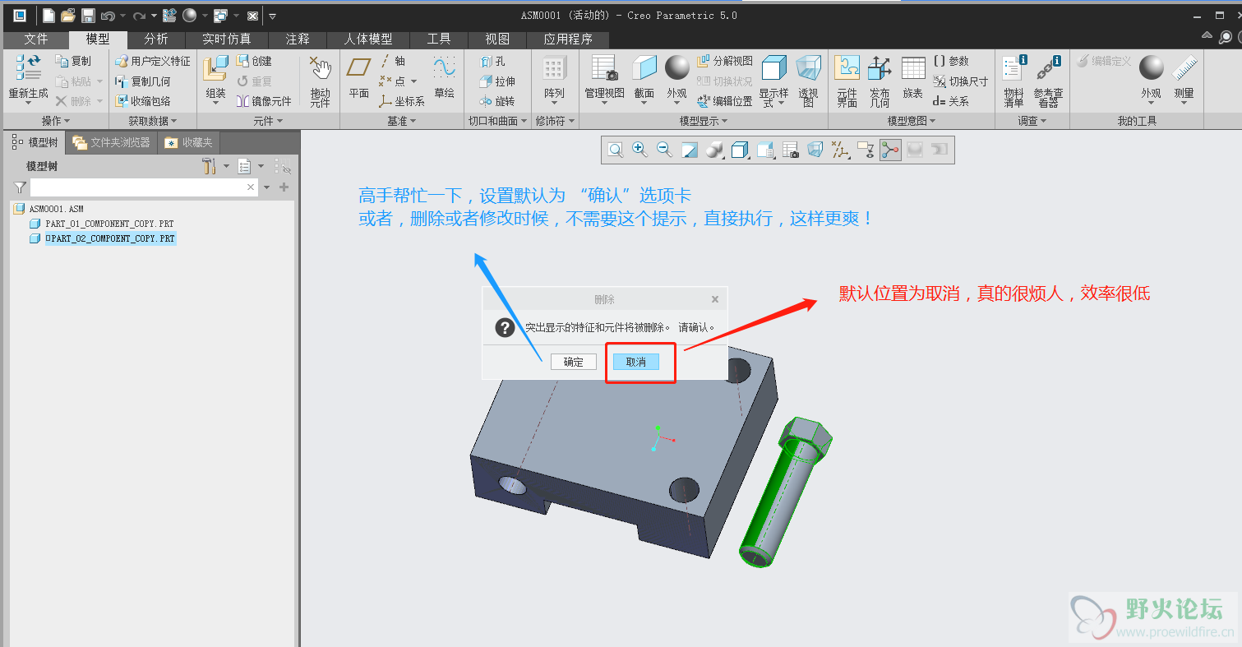Image resolution: width=1242 pixels, height=647 pixels.
Task: Create a datum Axis (轴)
Action: (x=393, y=61)
